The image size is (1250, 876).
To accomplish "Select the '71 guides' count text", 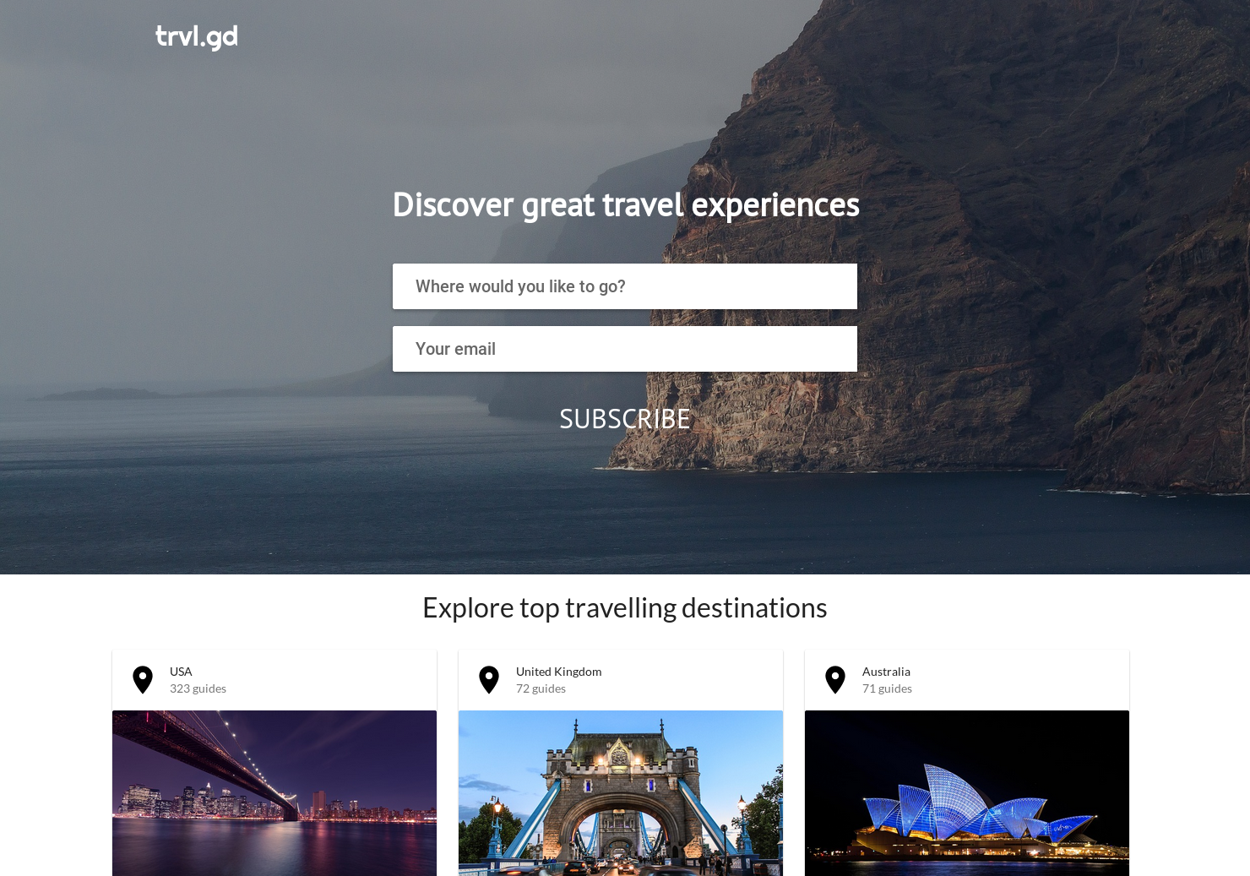I will click(x=887, y=688).
